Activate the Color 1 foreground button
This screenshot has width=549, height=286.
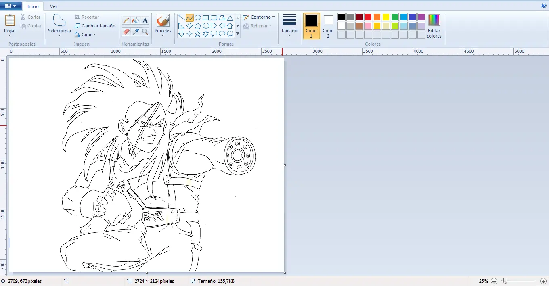pyautogui.click(x=311, y=26)
